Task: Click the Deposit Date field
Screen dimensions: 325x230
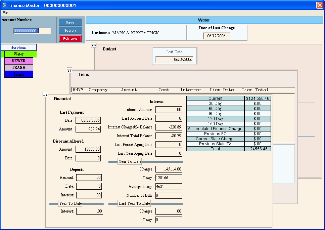Action: coord(89,186)
